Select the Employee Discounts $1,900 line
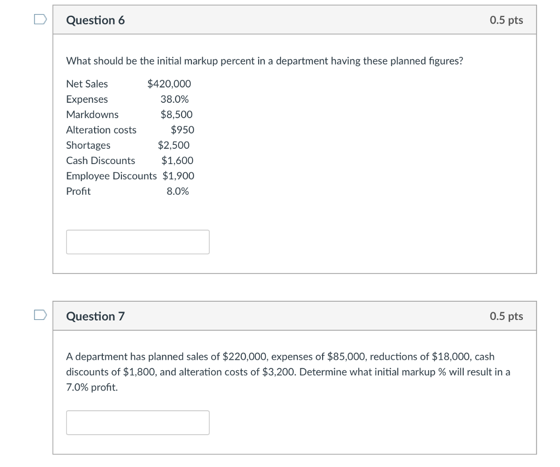The height and width of the screenshot is (467, 560). click(x=130, y=176)
